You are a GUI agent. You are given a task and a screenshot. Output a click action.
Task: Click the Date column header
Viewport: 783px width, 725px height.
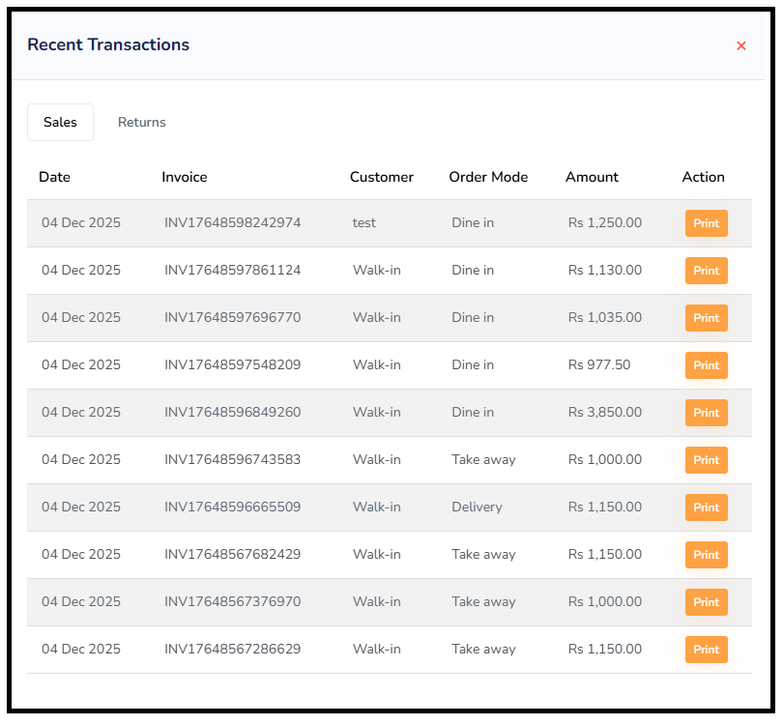(54, 177)
